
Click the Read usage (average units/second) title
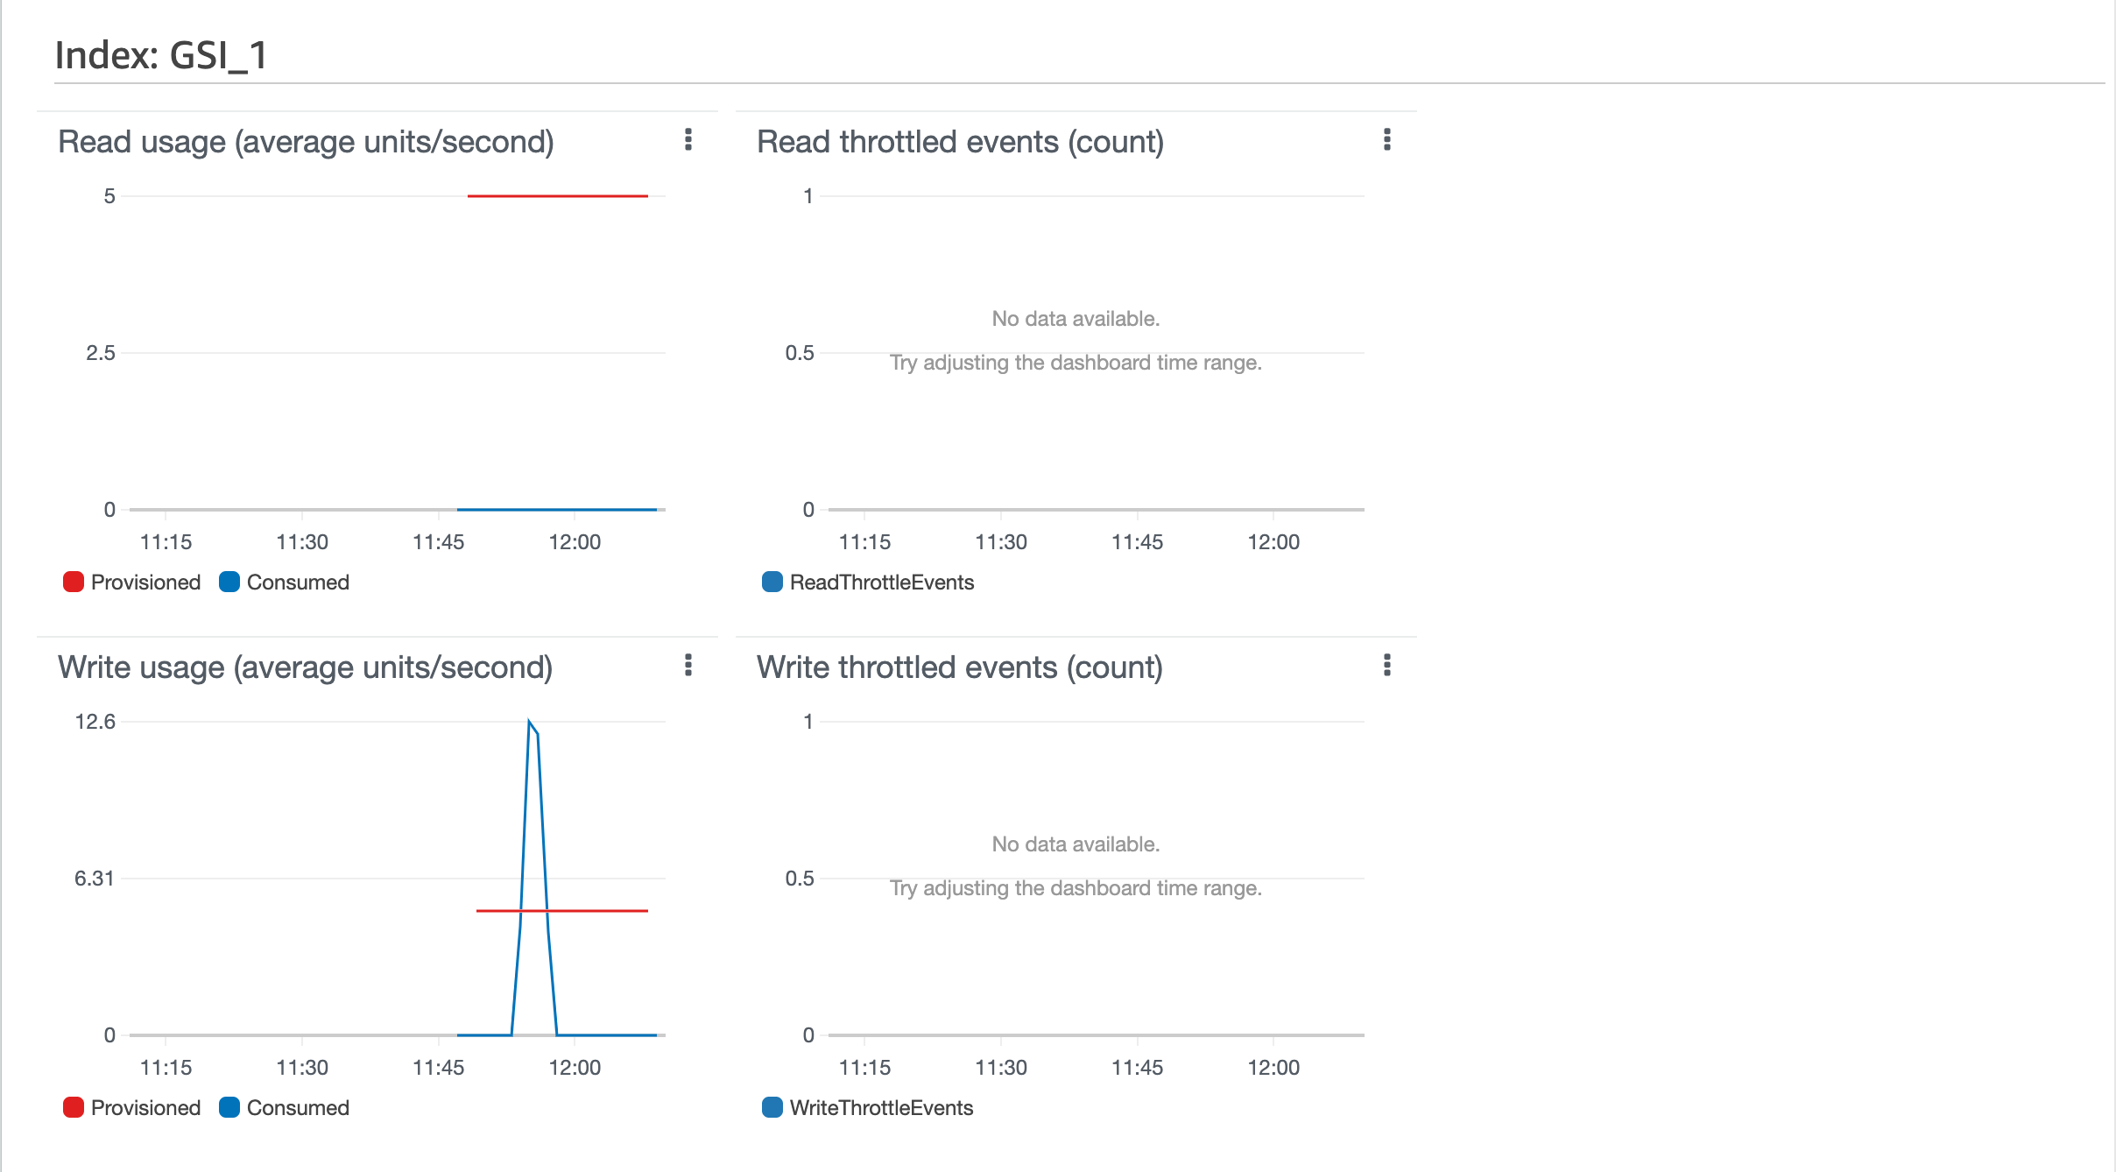pyautogui.click(x=306, y=142)
